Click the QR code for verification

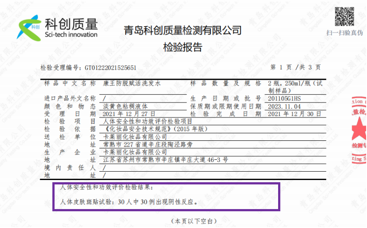(x=344, y=16)
